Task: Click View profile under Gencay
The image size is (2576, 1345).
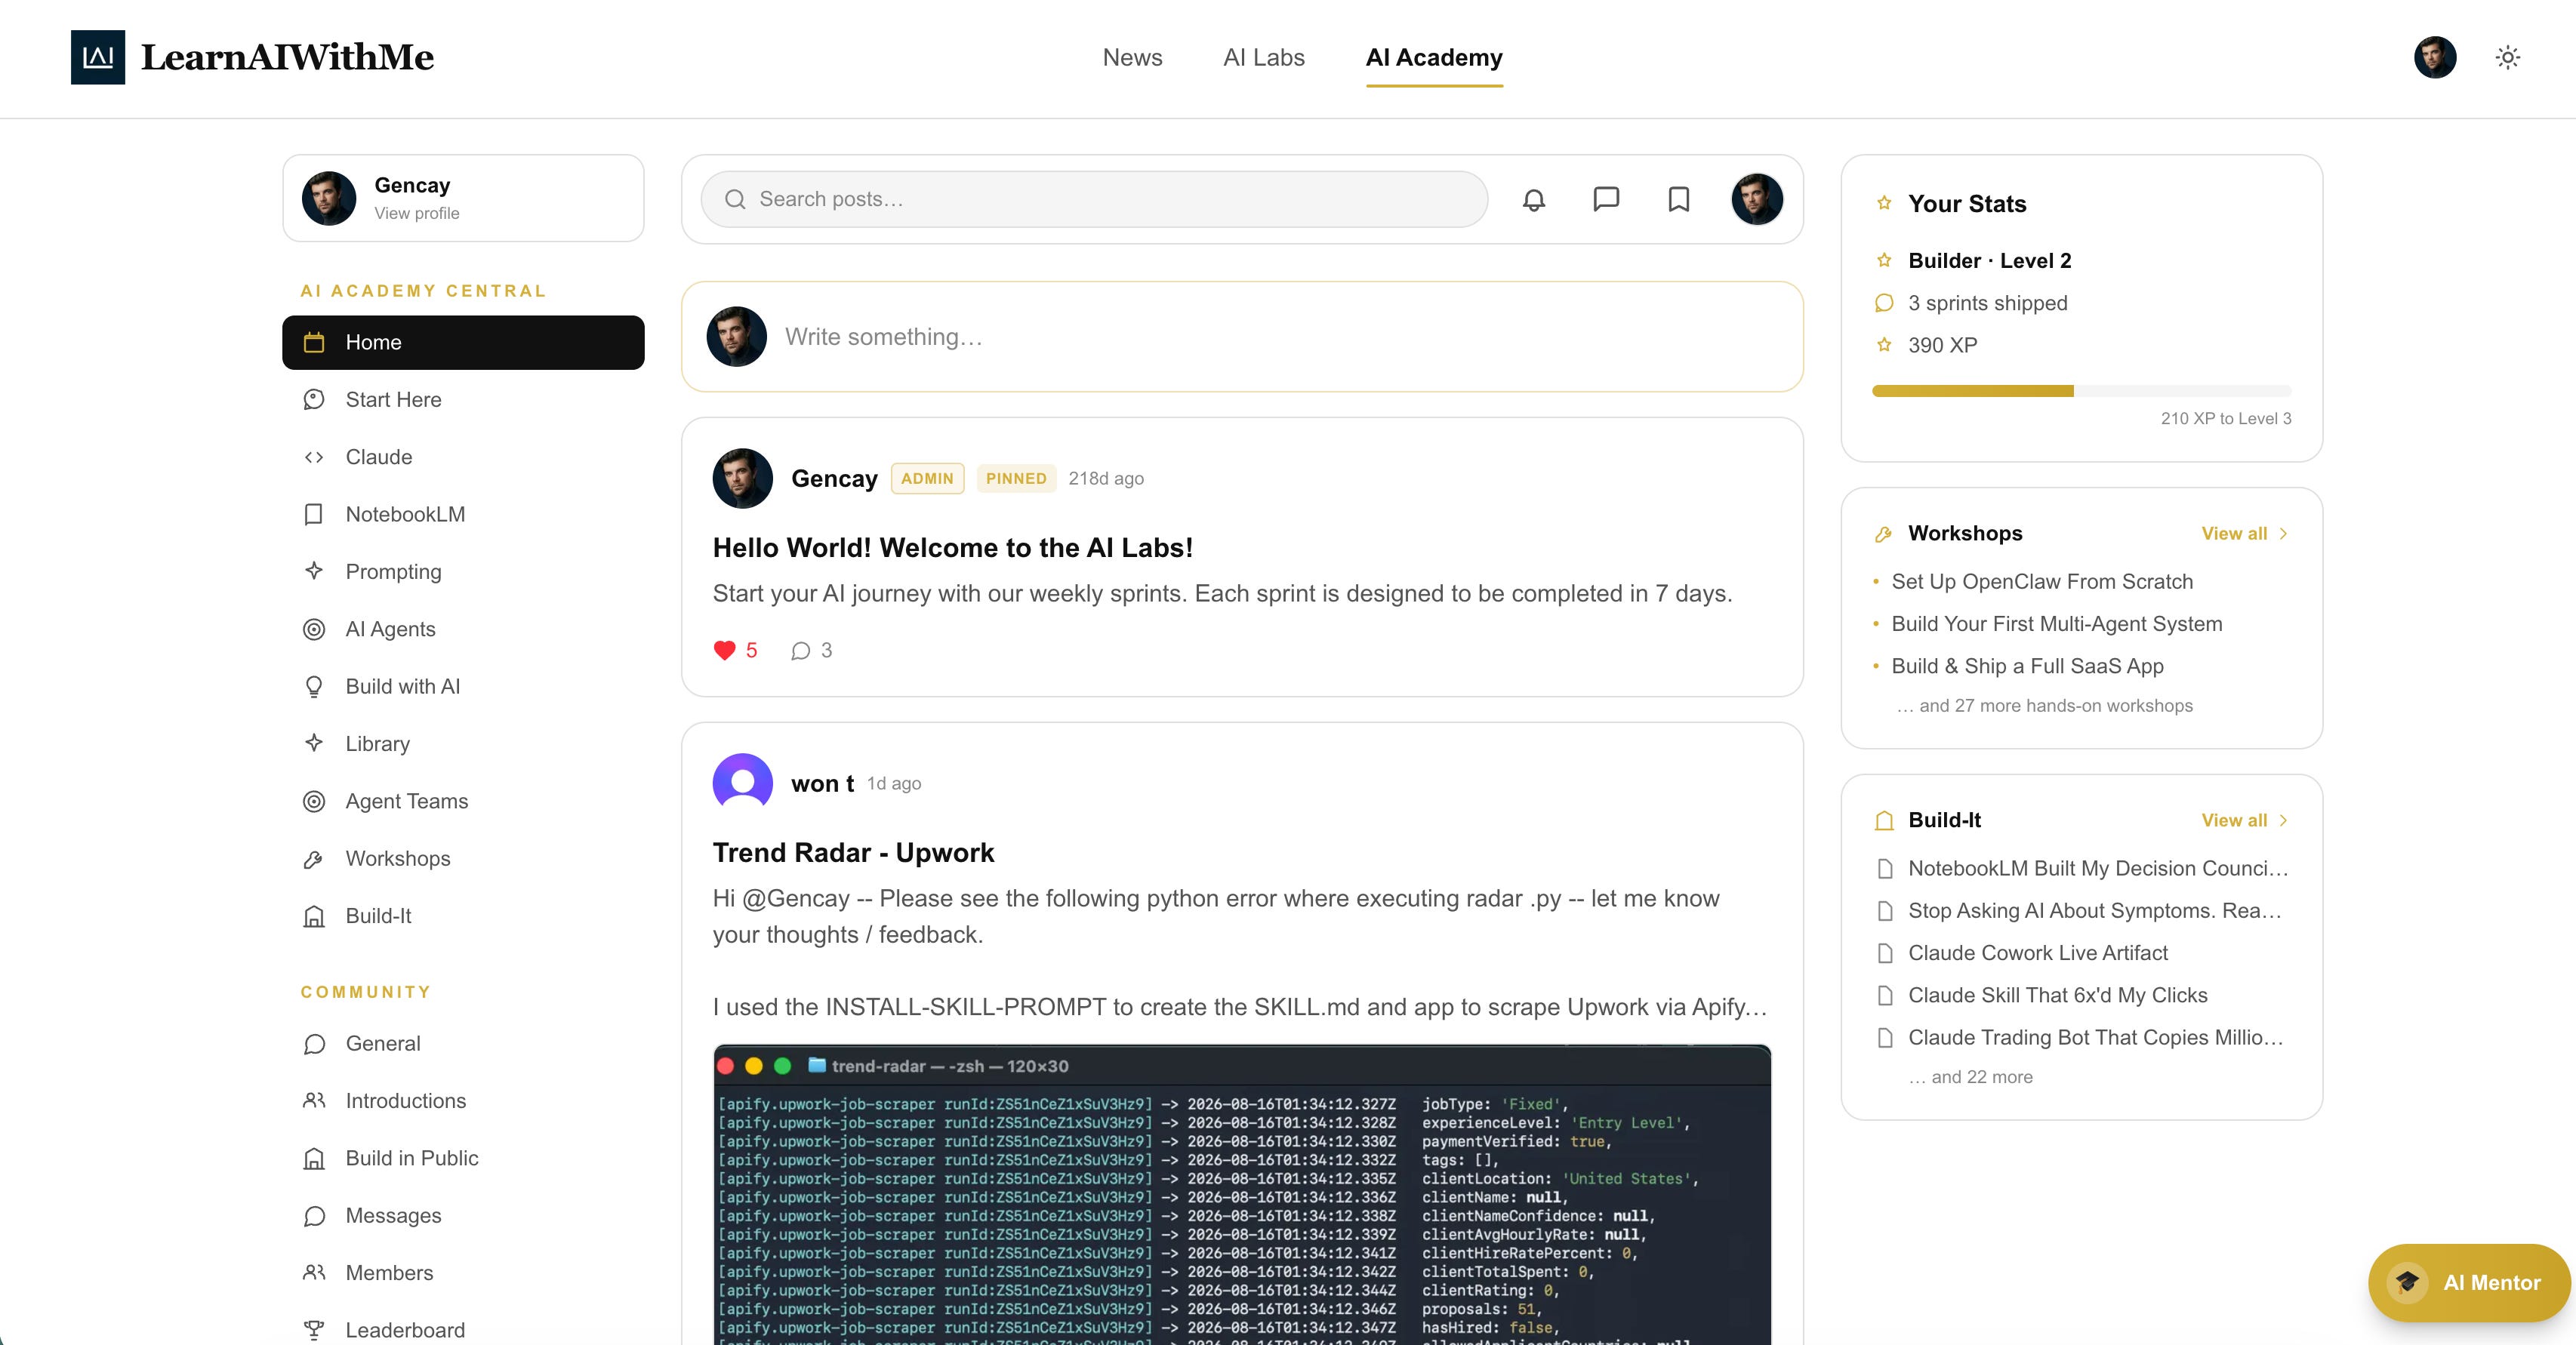Action: [x=417, y=213]
